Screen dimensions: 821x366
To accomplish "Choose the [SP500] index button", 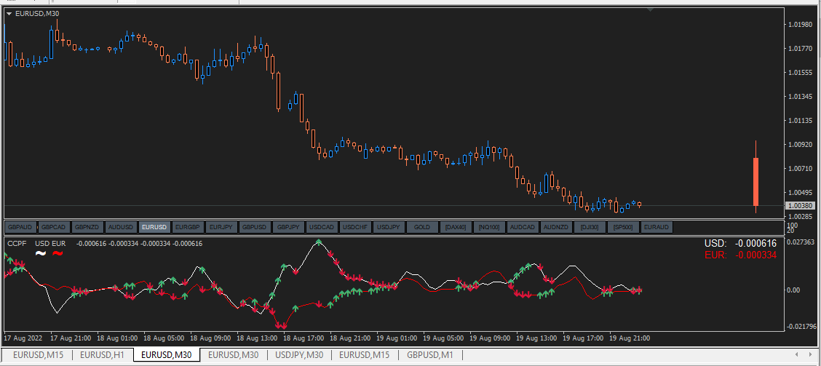I will [624, 227].
